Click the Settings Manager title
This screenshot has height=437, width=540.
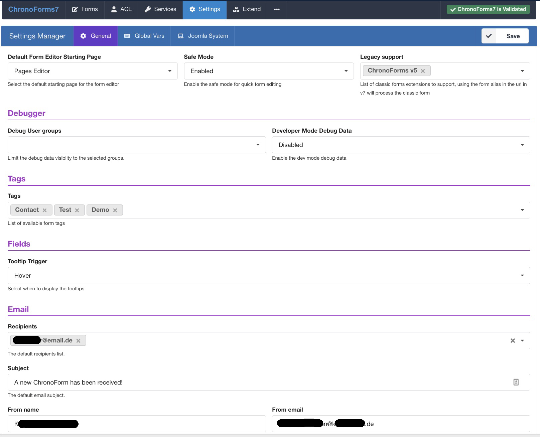(x=37, y=36)
